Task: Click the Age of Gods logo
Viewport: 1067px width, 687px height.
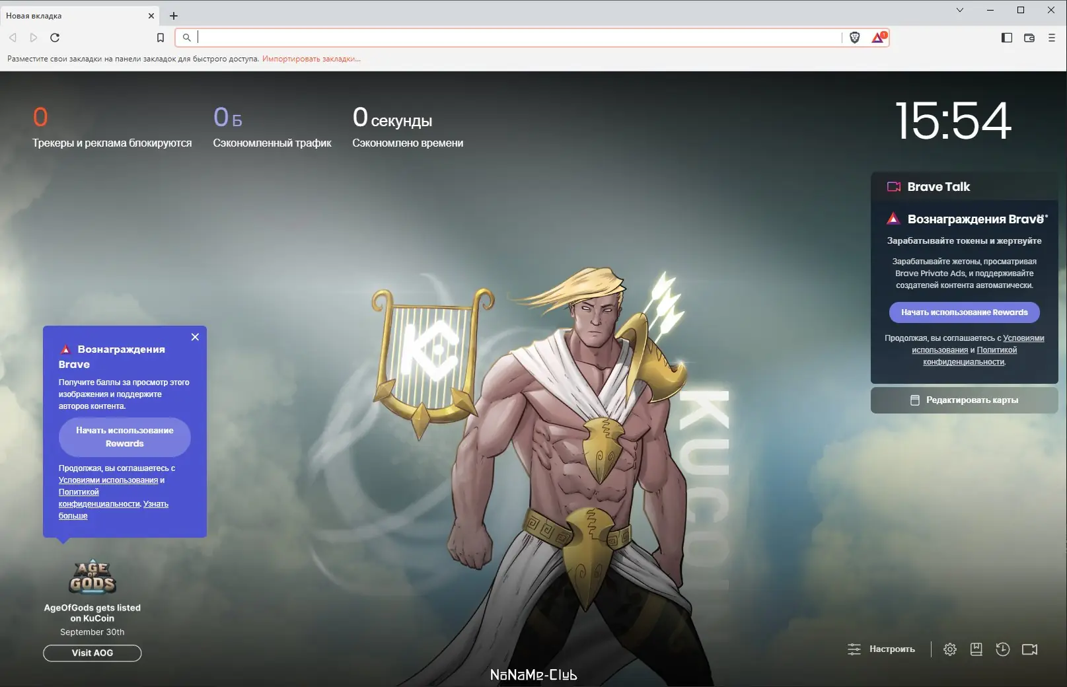Action: (92, 577)
